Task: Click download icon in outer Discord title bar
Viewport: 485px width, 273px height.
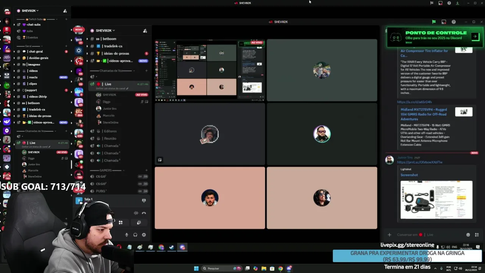Action: click(x=457, y=3)
